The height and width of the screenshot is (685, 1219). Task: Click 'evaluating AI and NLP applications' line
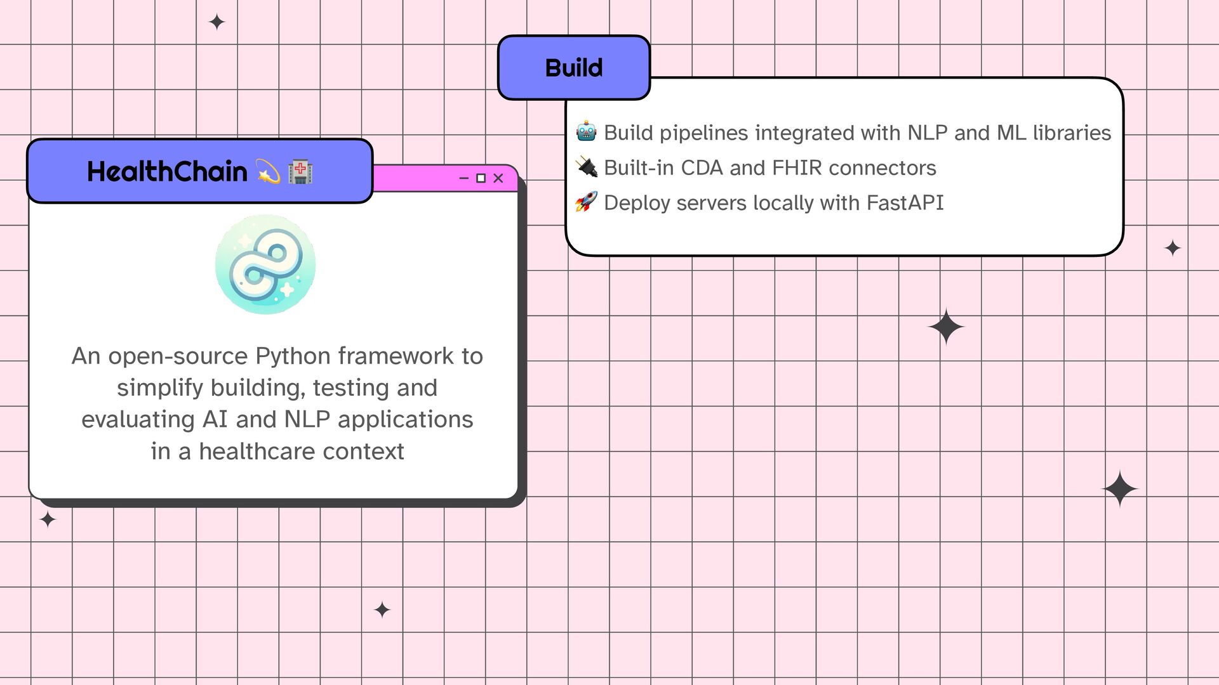pyautogui.click(x=277, y=419)
